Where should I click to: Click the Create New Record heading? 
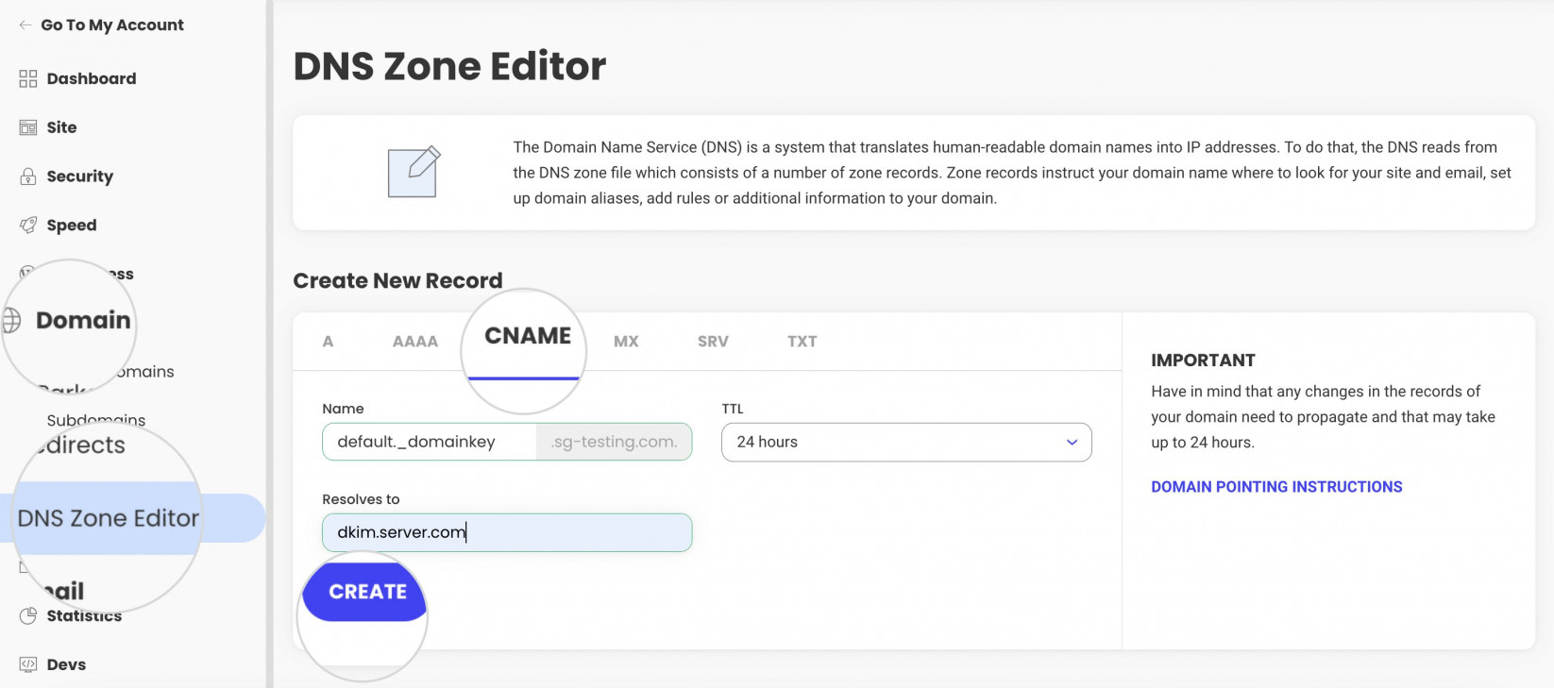click(x=397, y=281)
